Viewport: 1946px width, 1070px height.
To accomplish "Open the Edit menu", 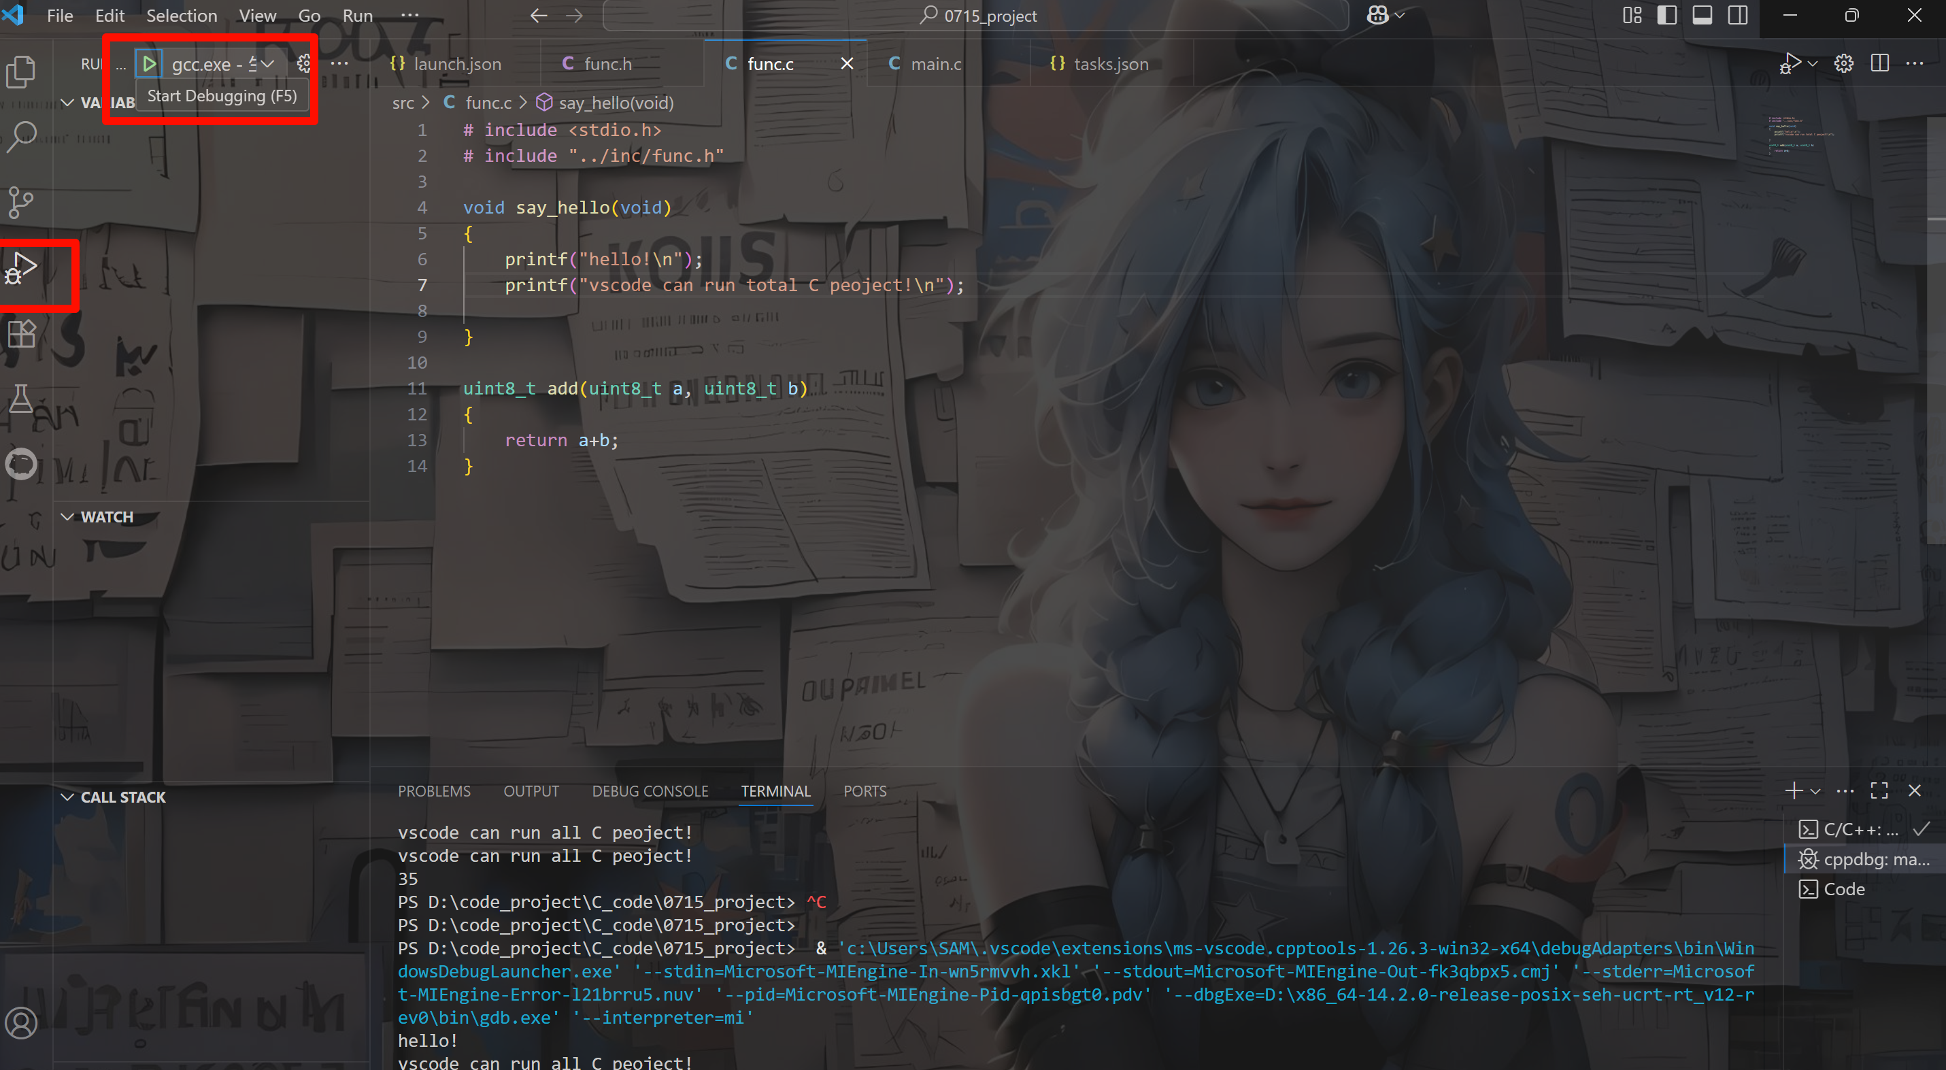I will click(x=110, y=15).
